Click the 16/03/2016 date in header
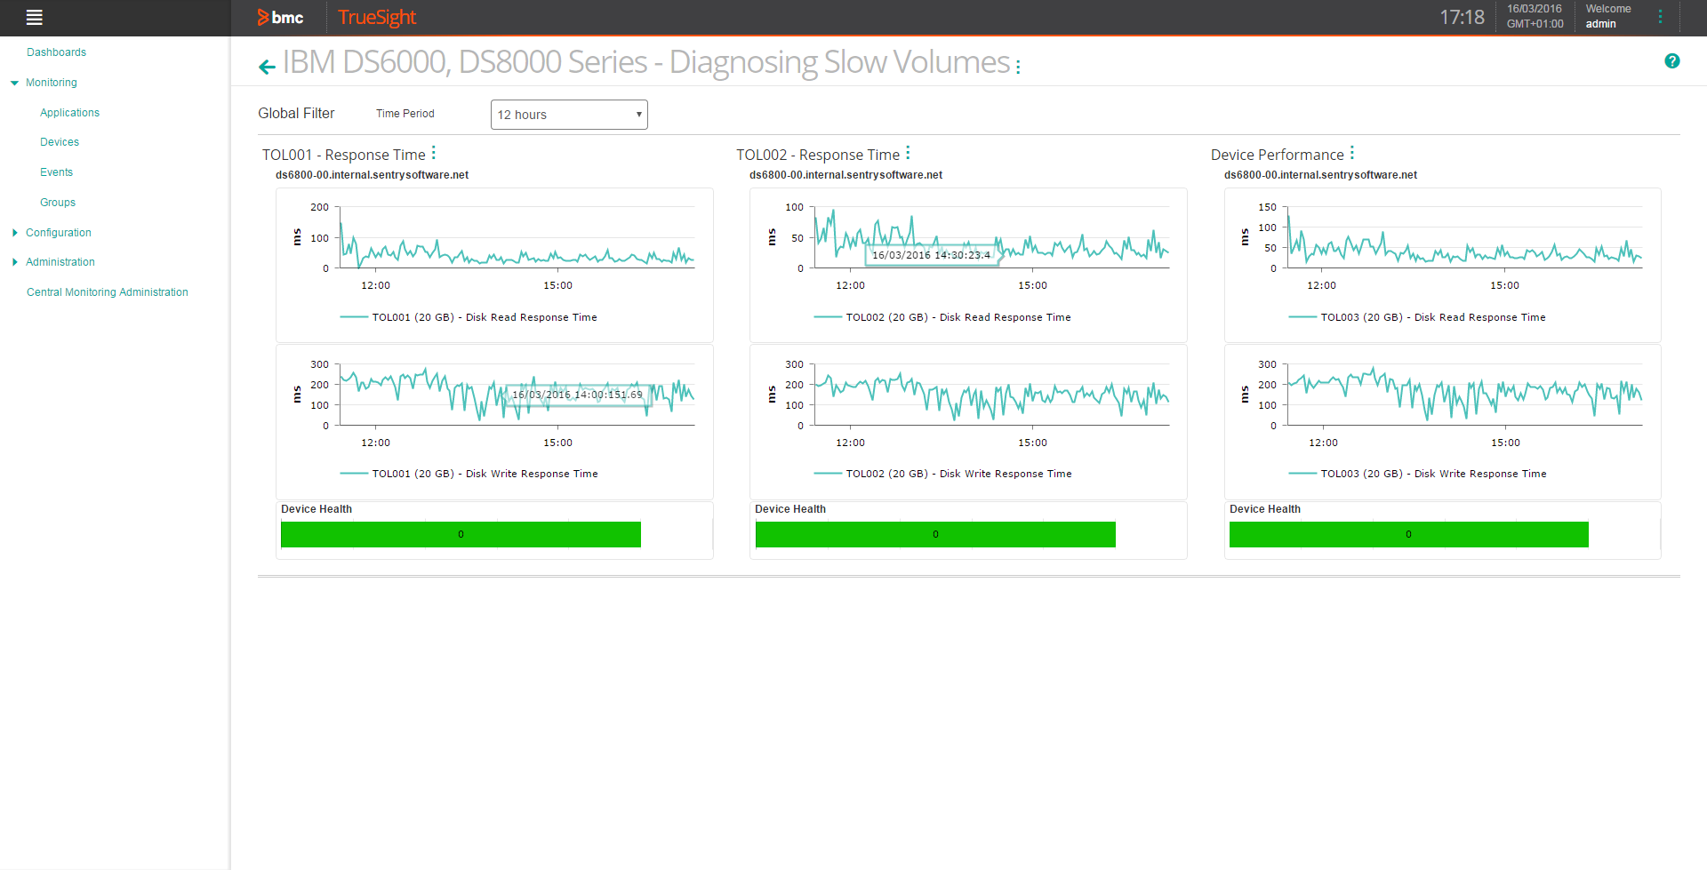Viewport: 1707px width, 870px height. pos(1535,9)
